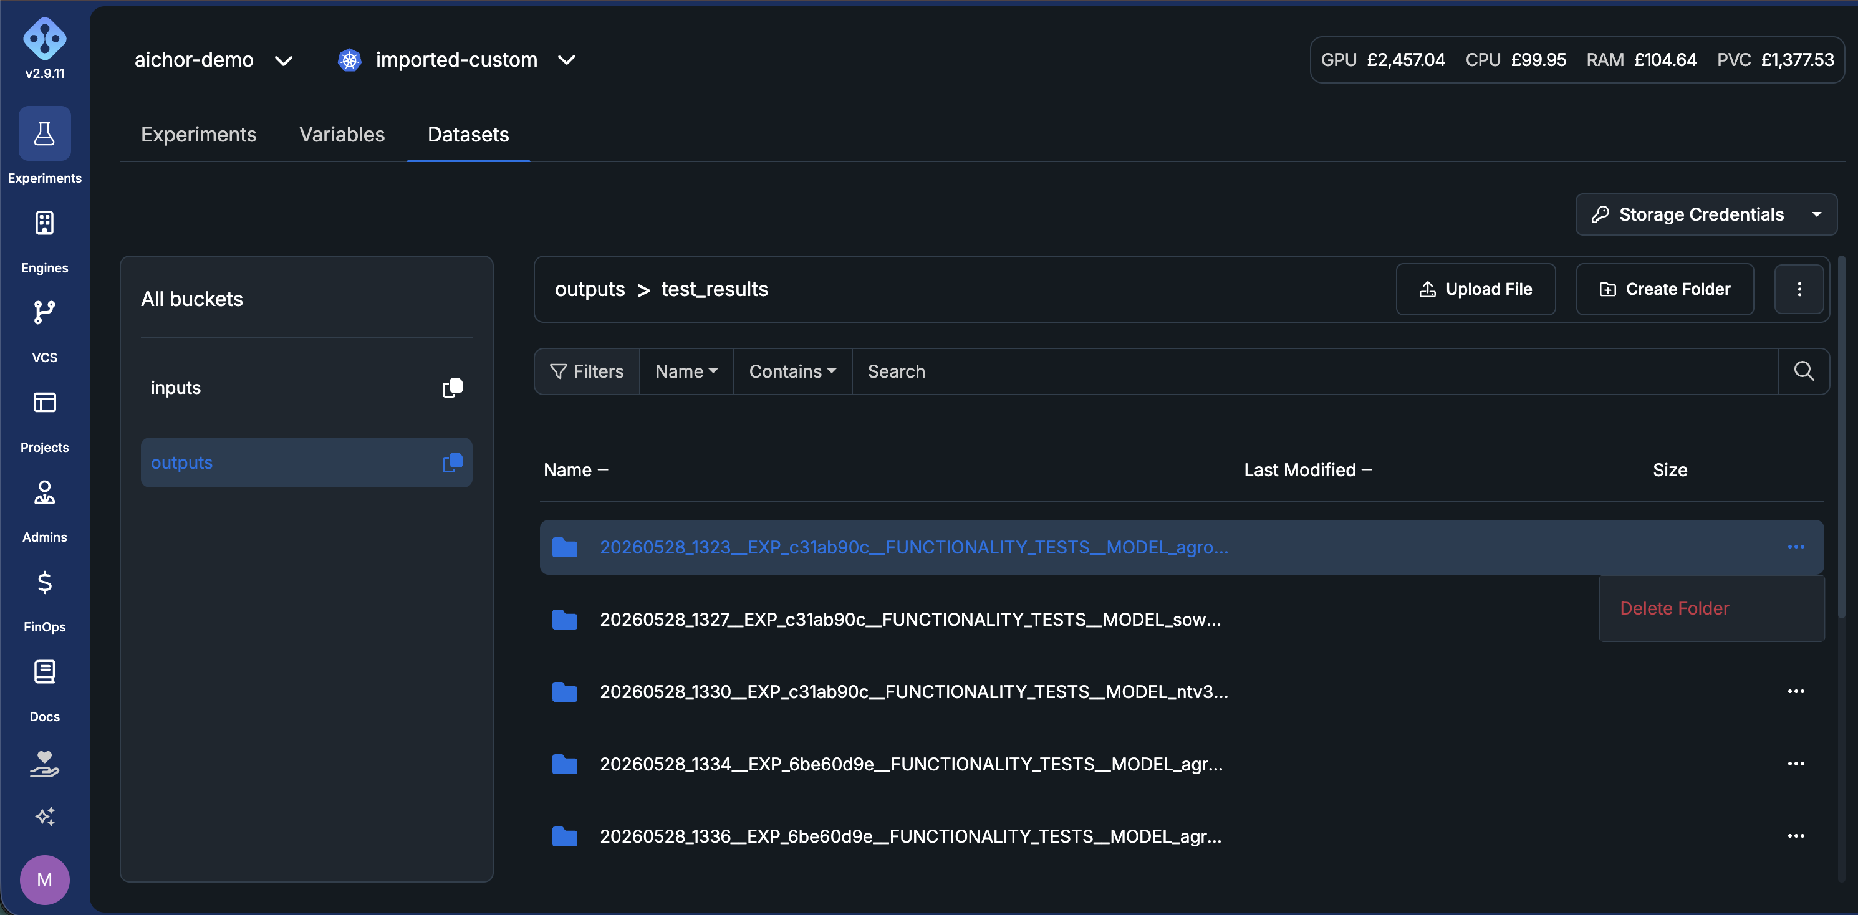Image resolution: width=1858 pixels, height=915 pixels.
Task: Click the CPU cost £99.95 value
Action: (1539, 60)
